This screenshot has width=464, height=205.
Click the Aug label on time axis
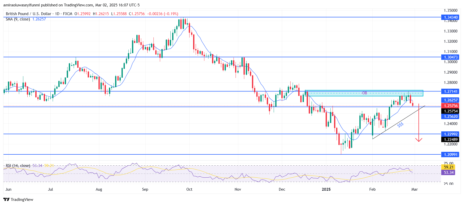99,189
